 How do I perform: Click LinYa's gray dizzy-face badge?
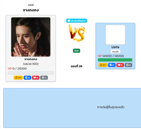click(x=128, y=65)
